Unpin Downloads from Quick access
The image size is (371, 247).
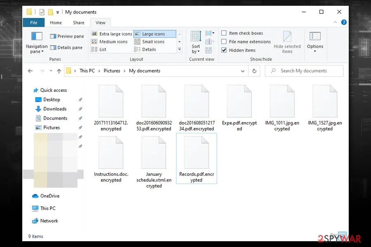80,109
